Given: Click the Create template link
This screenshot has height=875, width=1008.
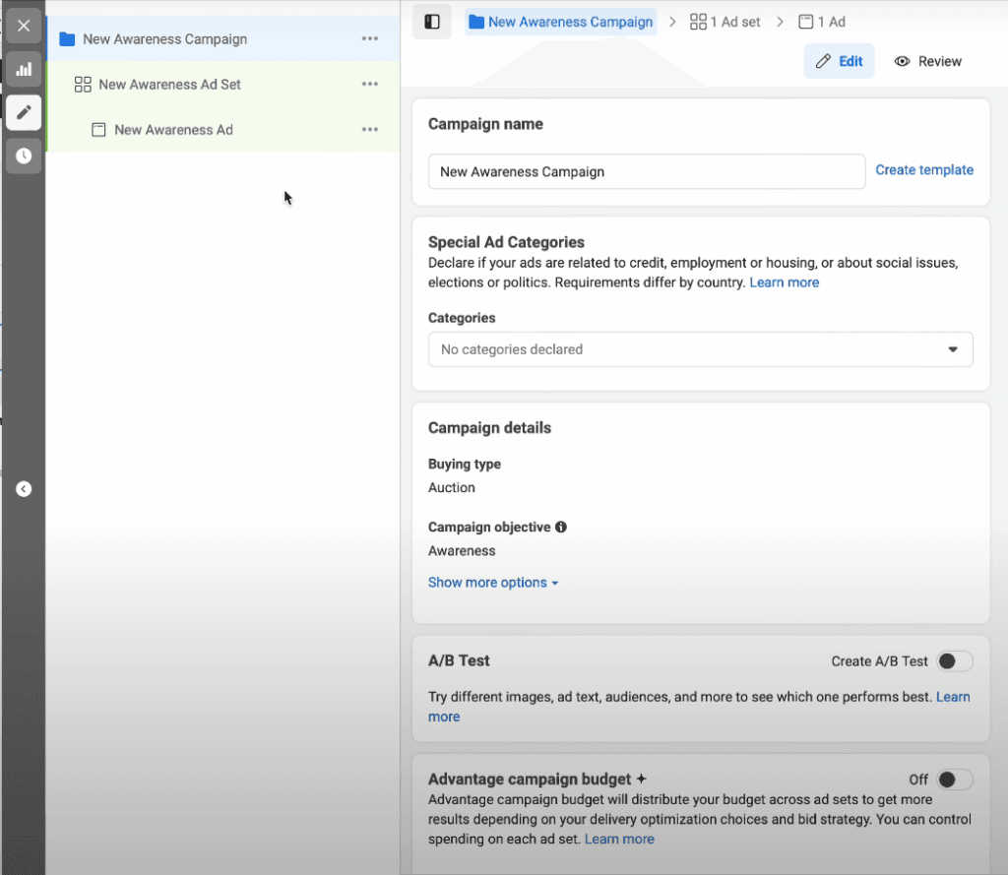Looking at the screenshot, I should click(924, 170).
